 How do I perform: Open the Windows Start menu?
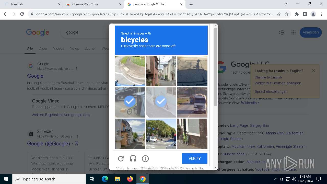tap(6, 179)
